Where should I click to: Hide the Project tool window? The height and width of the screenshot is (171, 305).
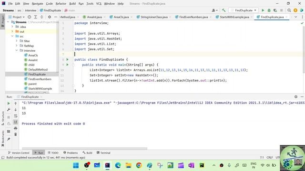click(x=56, y=17)
